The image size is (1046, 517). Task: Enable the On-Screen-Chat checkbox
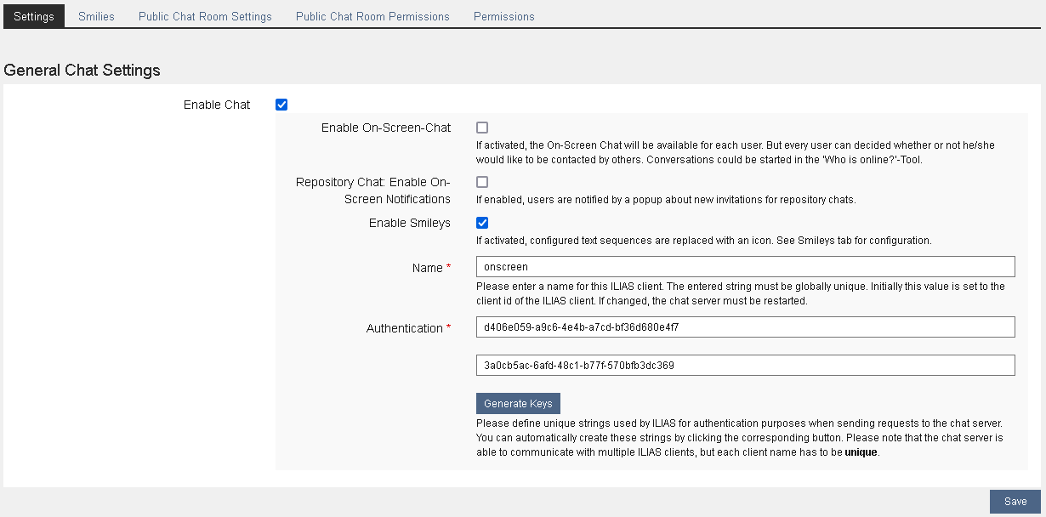(x=482, y=128)
